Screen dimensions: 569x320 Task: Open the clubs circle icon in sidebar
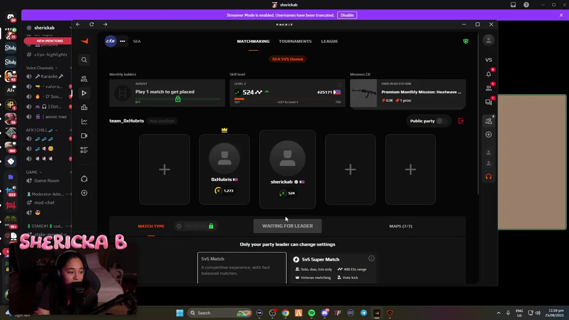(84, 179)
